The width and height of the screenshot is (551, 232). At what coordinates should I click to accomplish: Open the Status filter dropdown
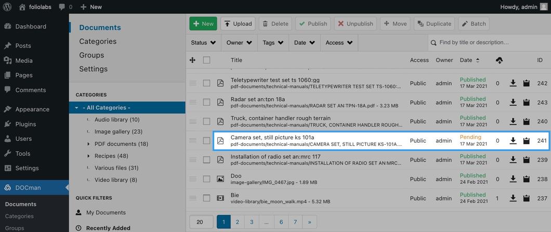[x=203, y=43]
